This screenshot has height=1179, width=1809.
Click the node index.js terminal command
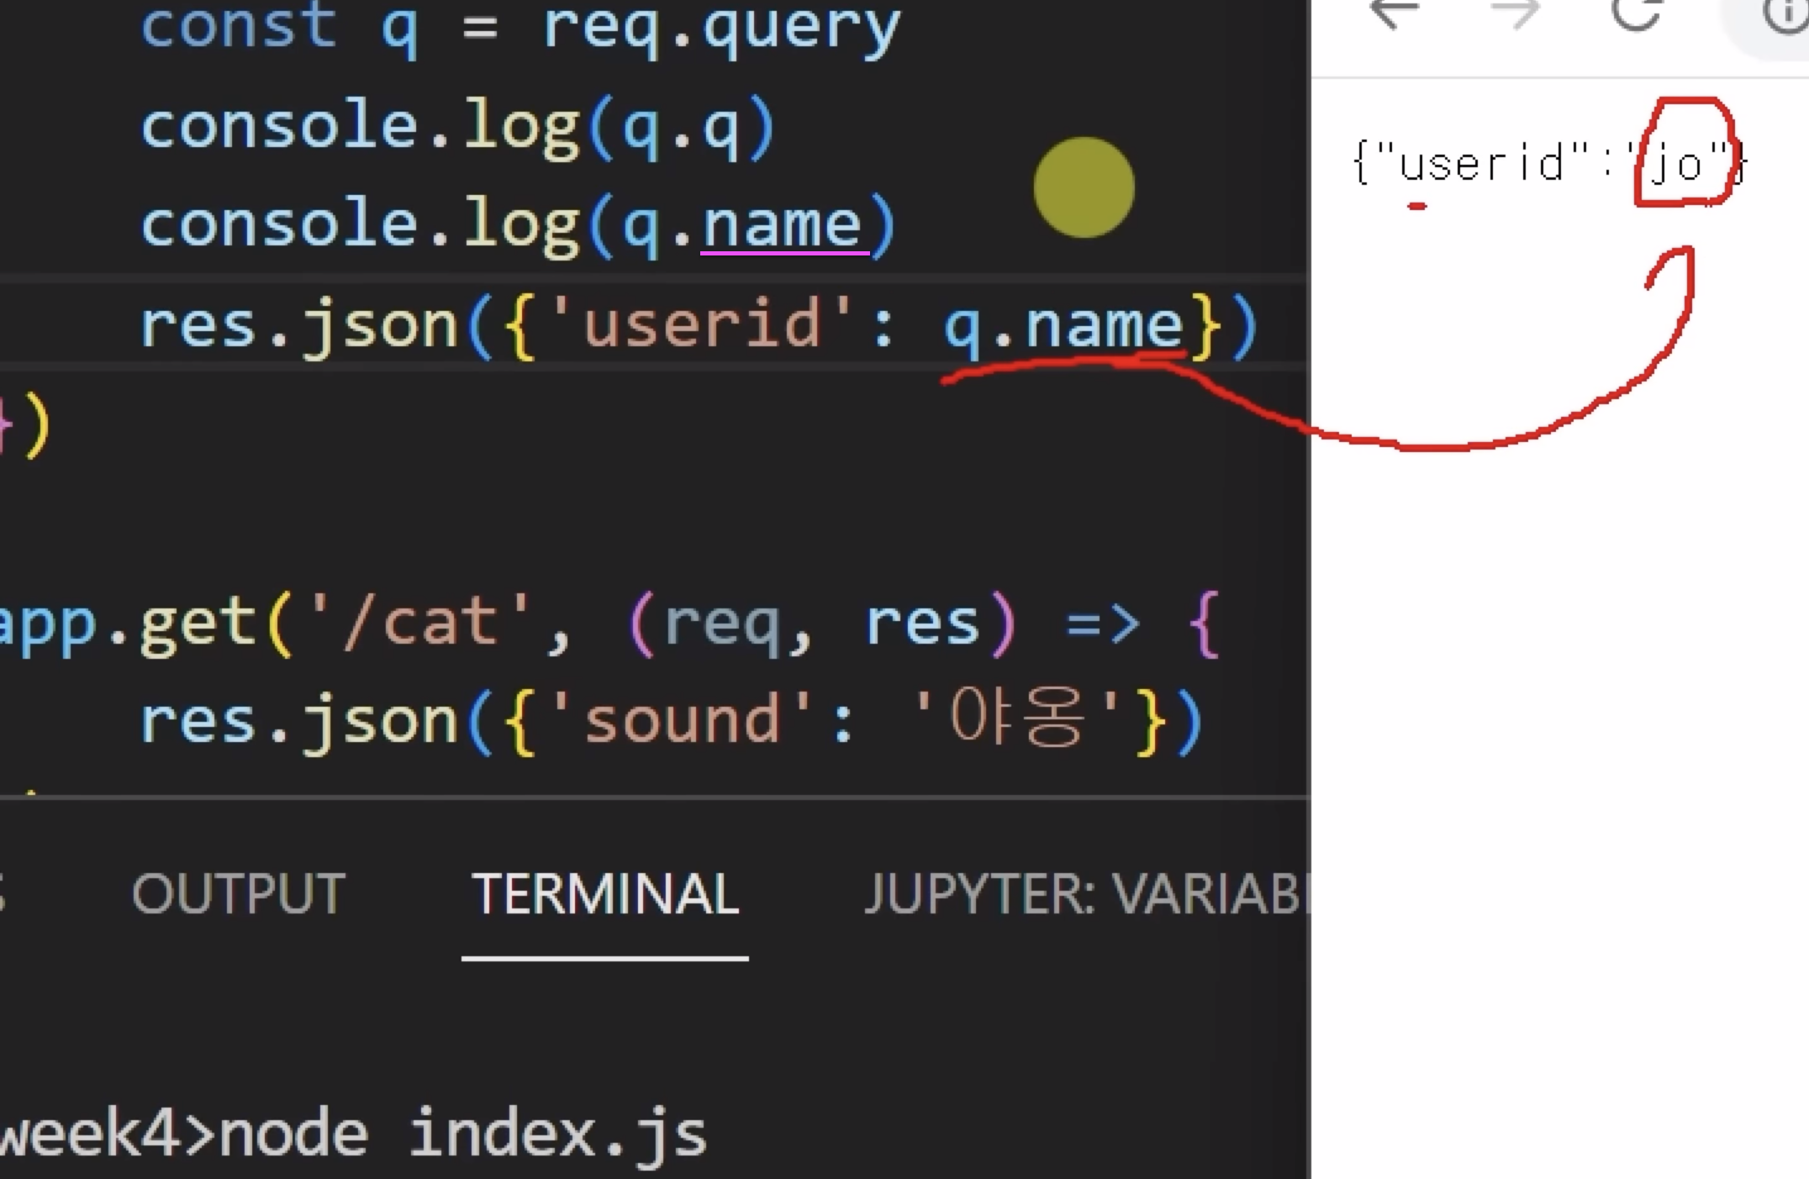(x=462, y=1134)
